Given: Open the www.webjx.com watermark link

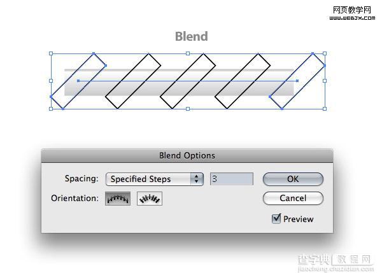Looking at the screenshot, I should 352,18.
